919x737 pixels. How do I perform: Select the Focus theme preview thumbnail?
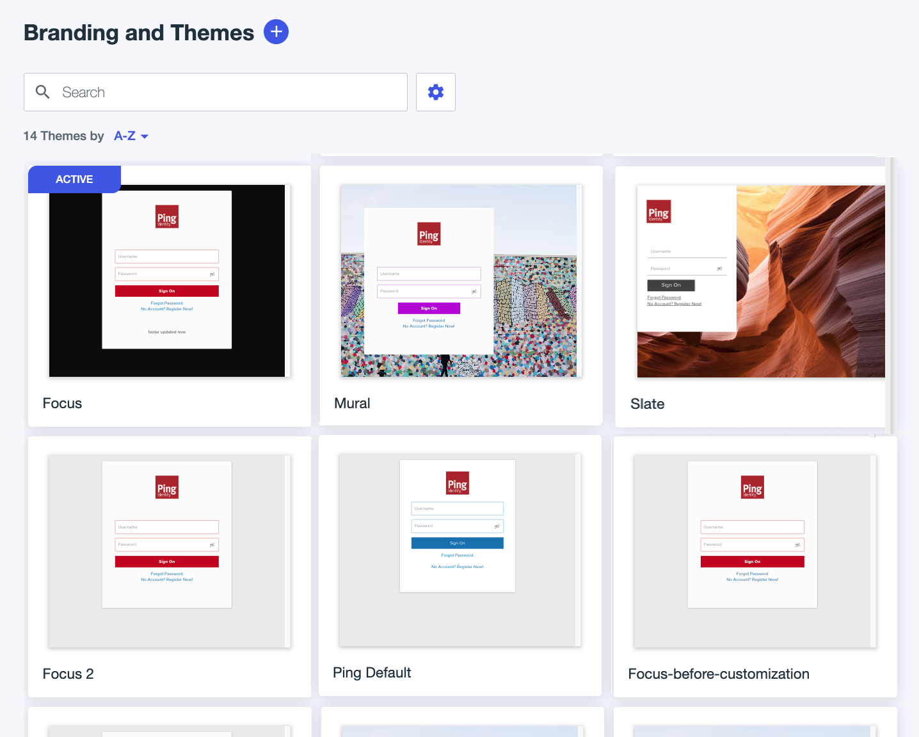167,281
